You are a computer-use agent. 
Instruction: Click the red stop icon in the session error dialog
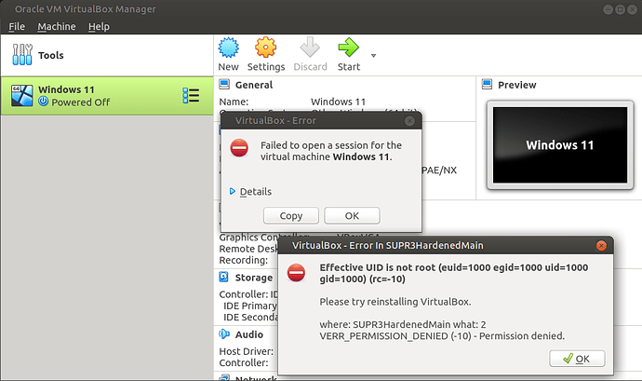point(239,148)
